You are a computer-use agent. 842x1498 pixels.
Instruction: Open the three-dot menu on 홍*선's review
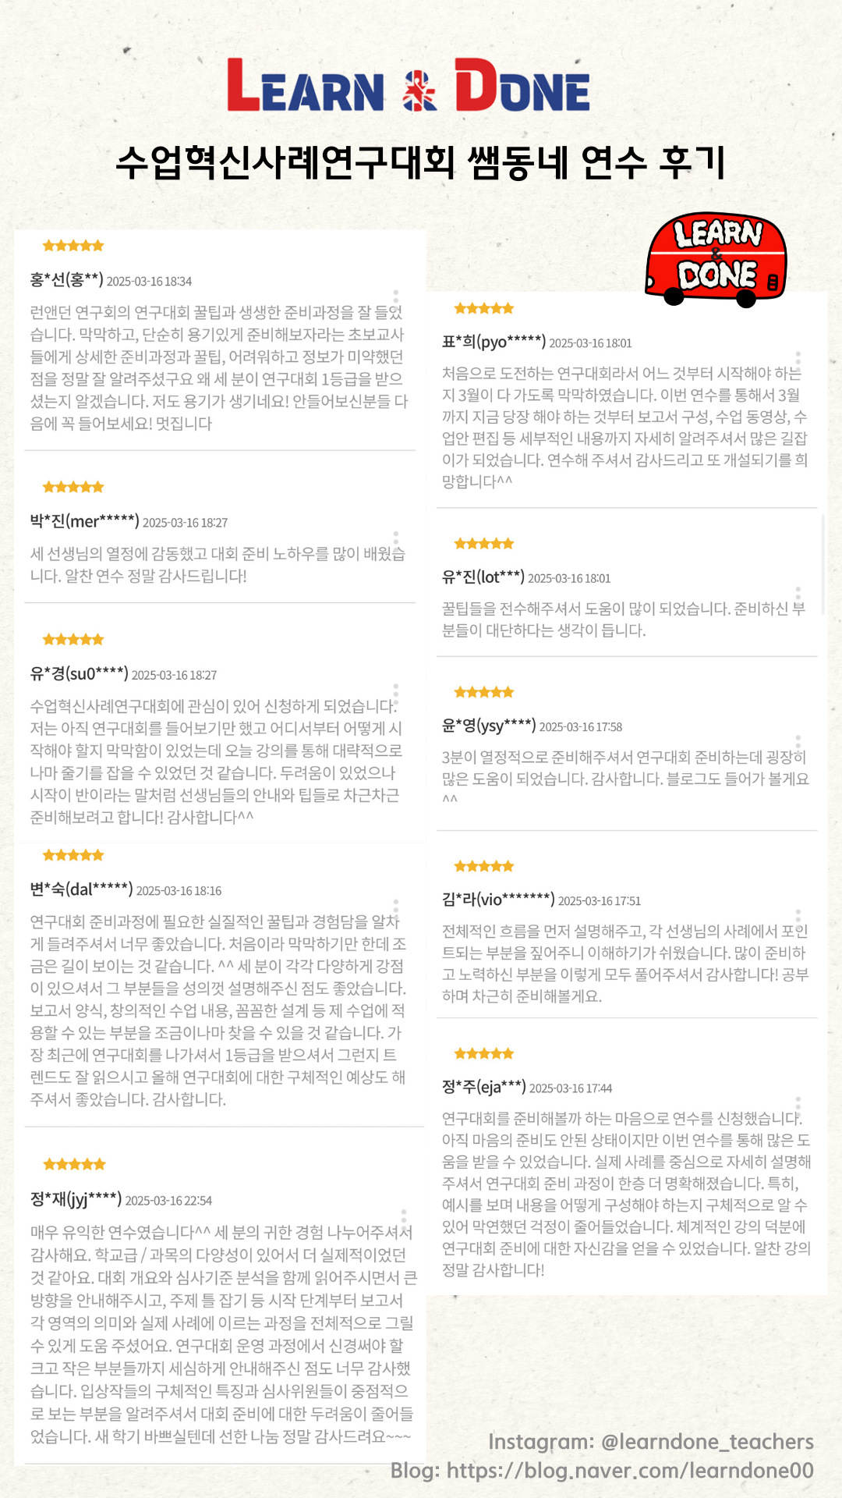coord(396,296)
